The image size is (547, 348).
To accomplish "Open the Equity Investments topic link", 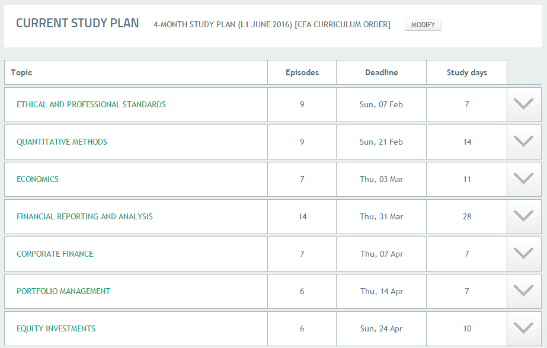I will (x=56, y=328).
